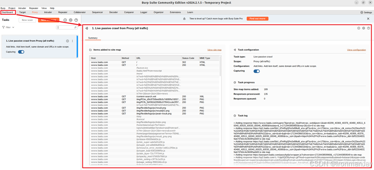The image size is (374, 170).
Task: Switch to the Sequencer tab
Action: coord(97,12)
